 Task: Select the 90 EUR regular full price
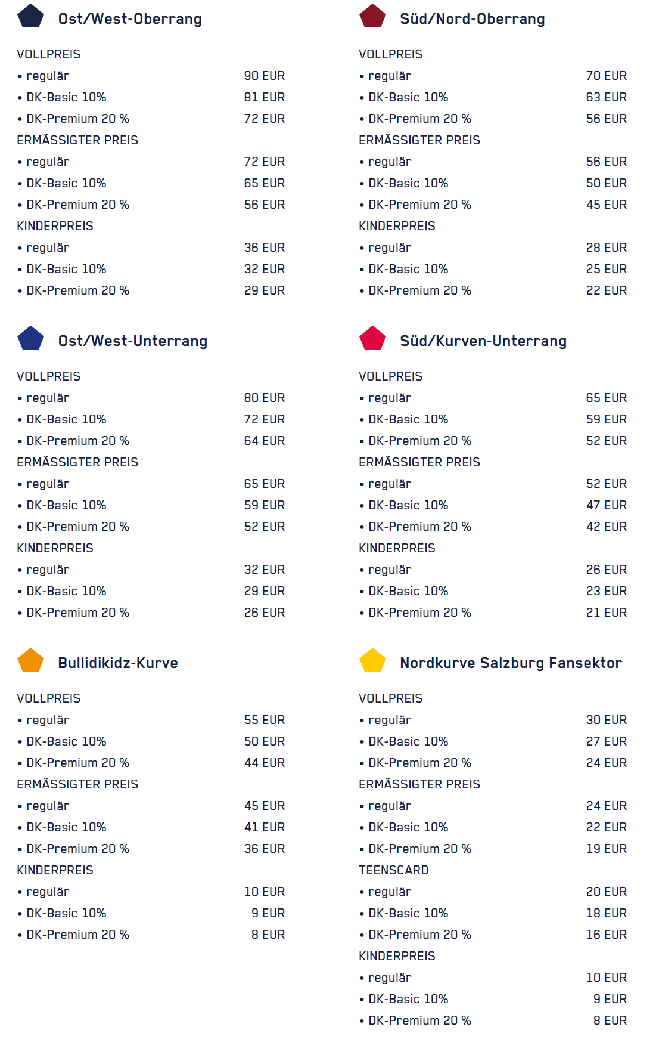click(264, 76)
